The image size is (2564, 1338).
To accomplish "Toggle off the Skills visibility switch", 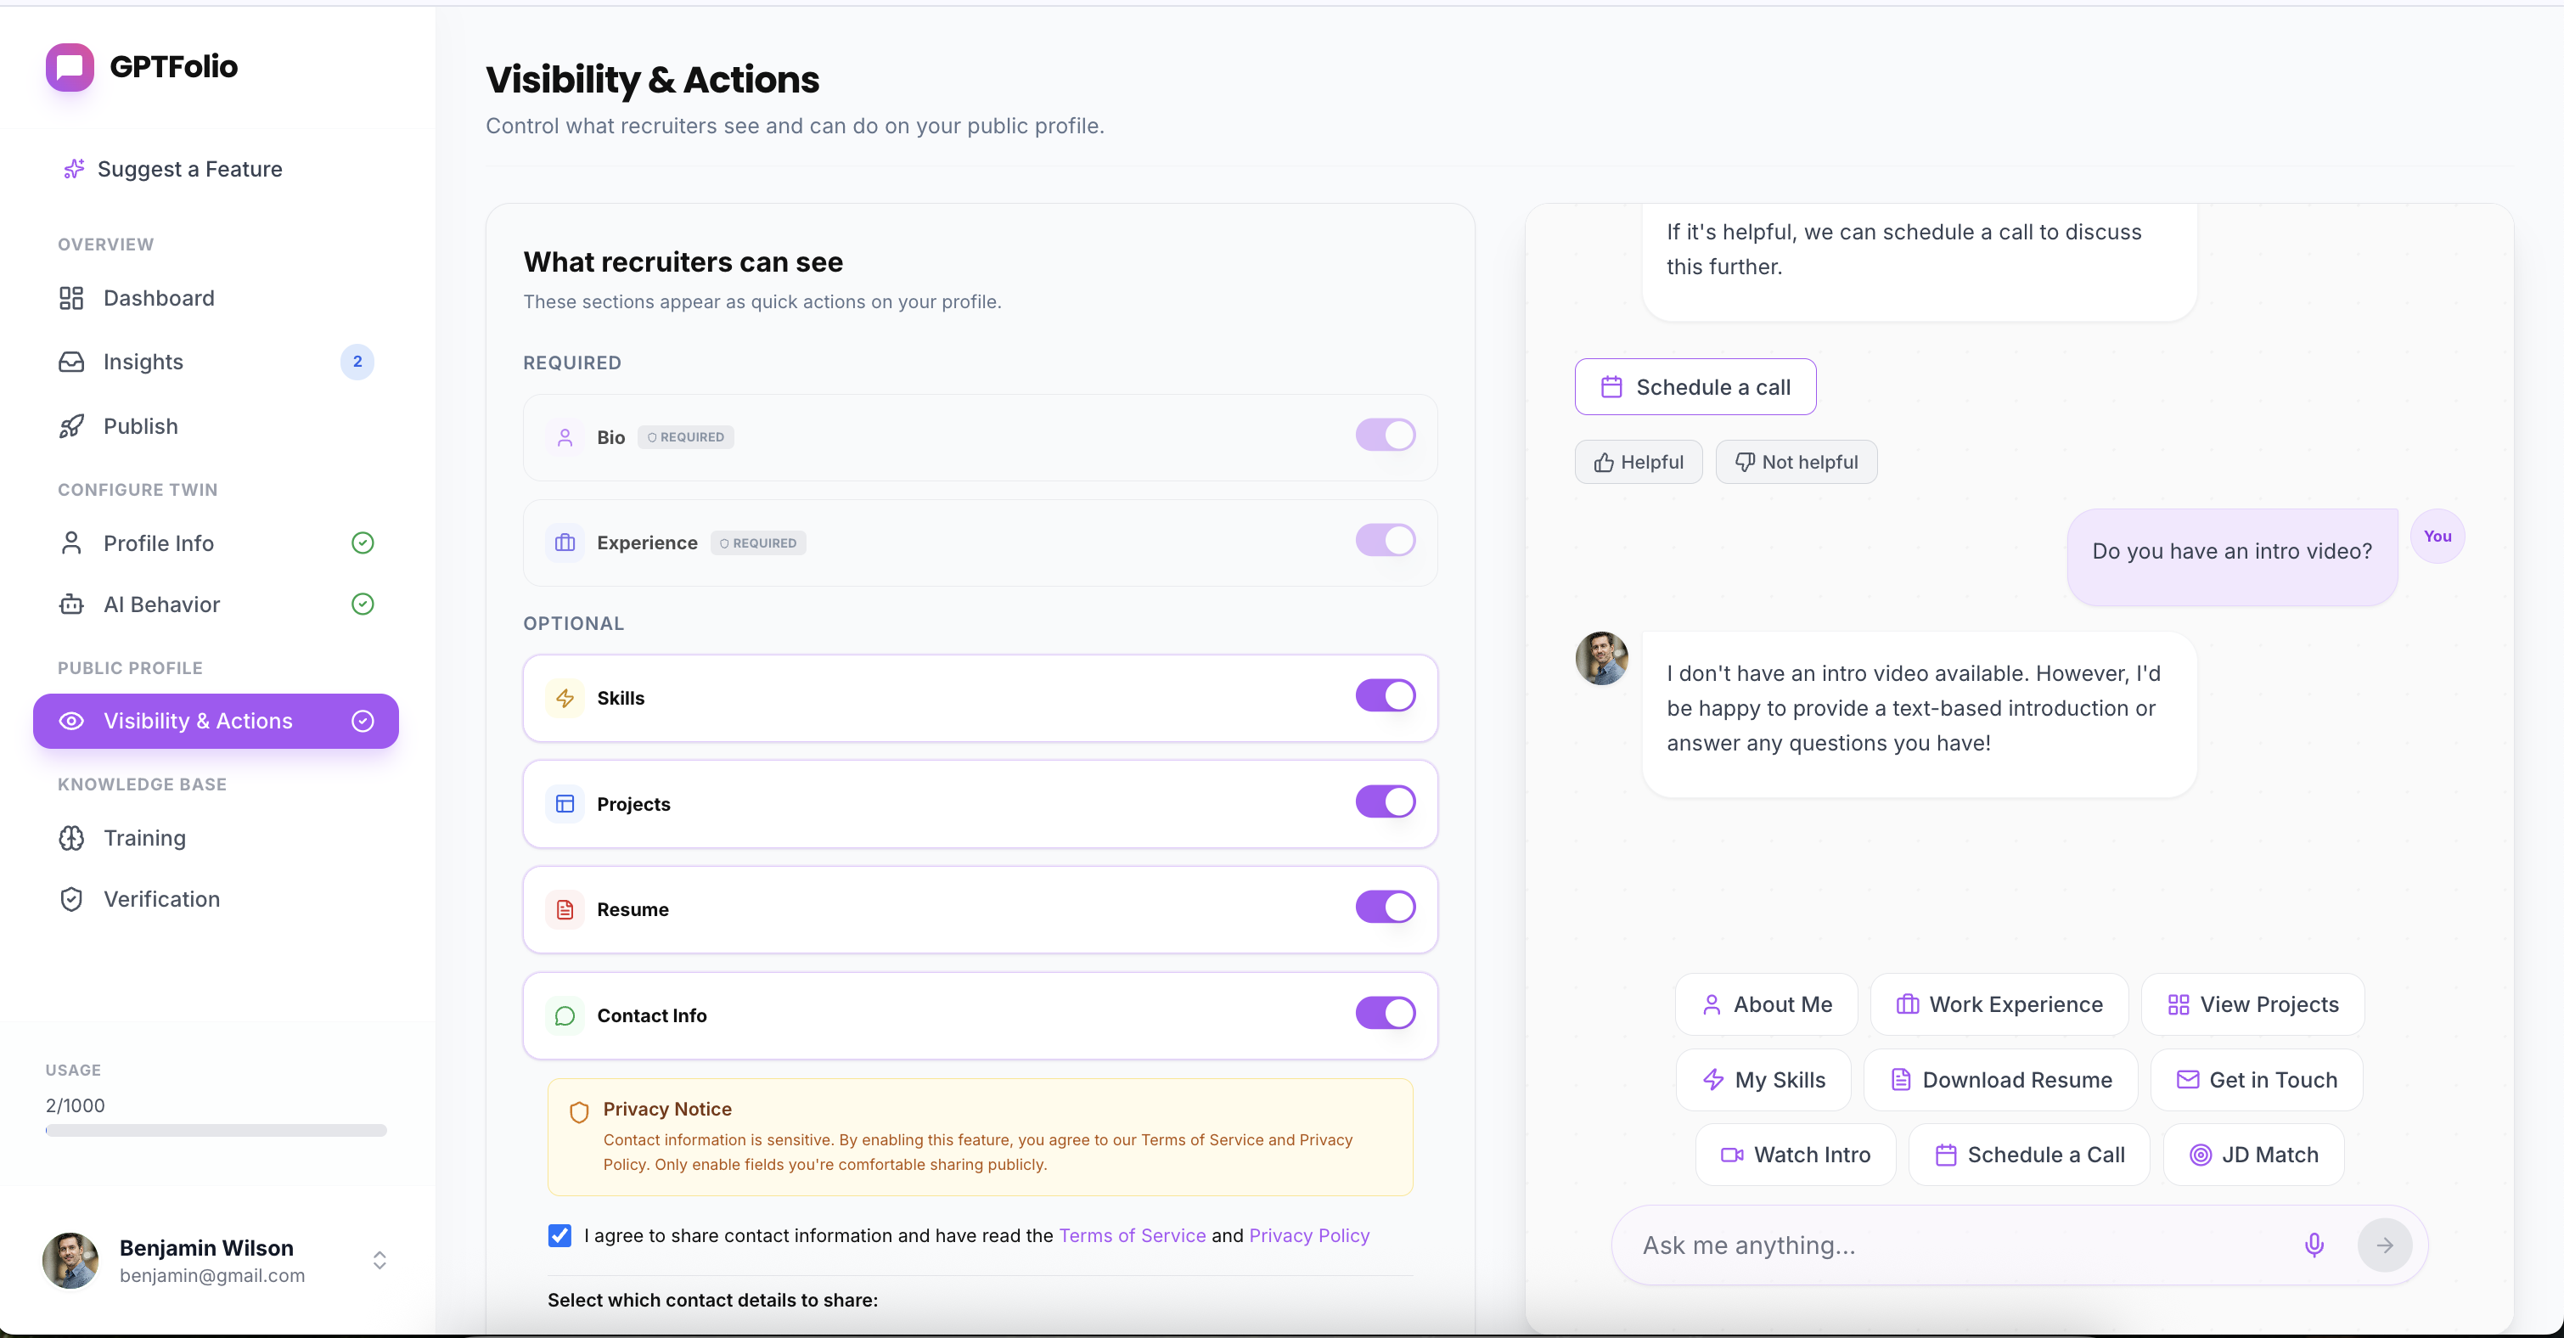I will click(1384, 696).
